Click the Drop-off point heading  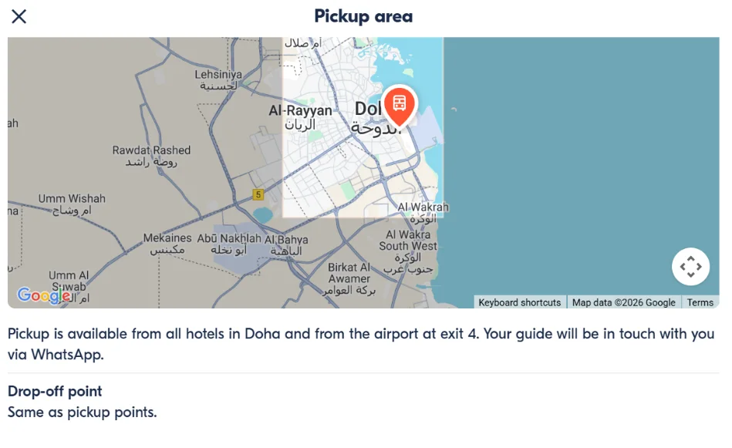[x=53, y=391]
